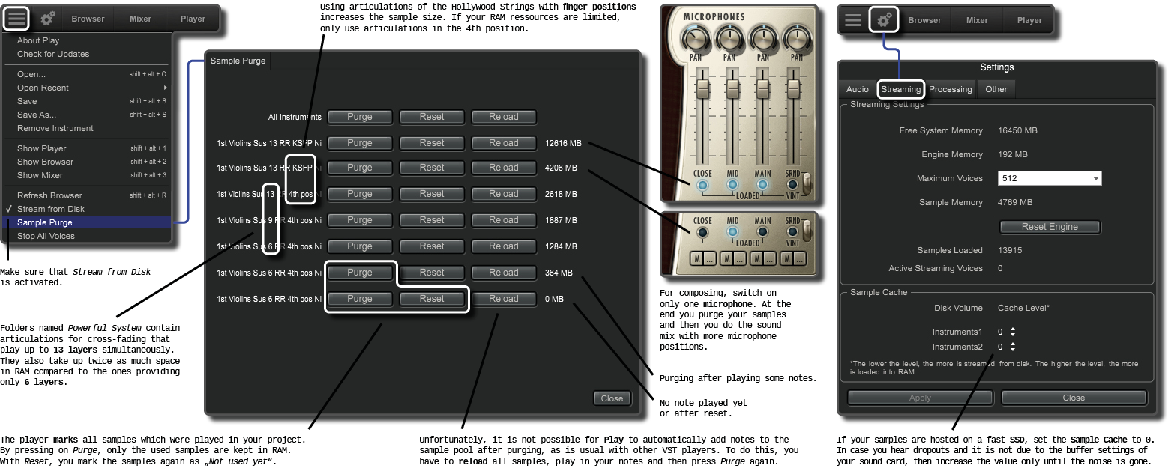Toggle MID microphone in lower microphone strip
Viewport: 1168px width, 468px height.
[x=732, y=232]
